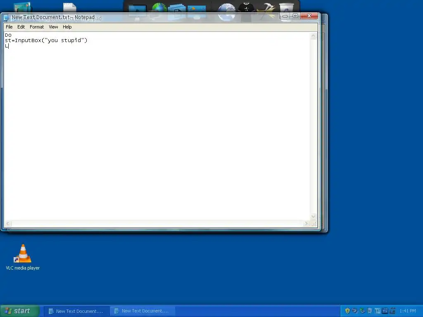Close the Notepad window
Screen dimensions: 423x317
(x=309, y=16)
